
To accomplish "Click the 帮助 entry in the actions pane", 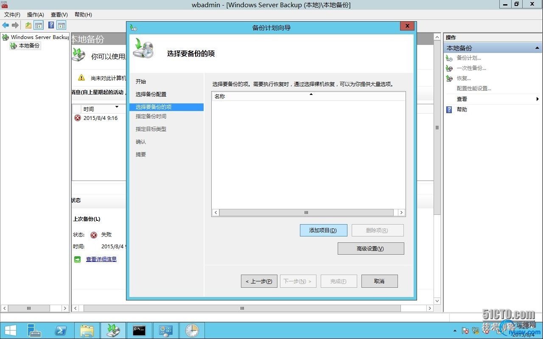I will (462, 110).
